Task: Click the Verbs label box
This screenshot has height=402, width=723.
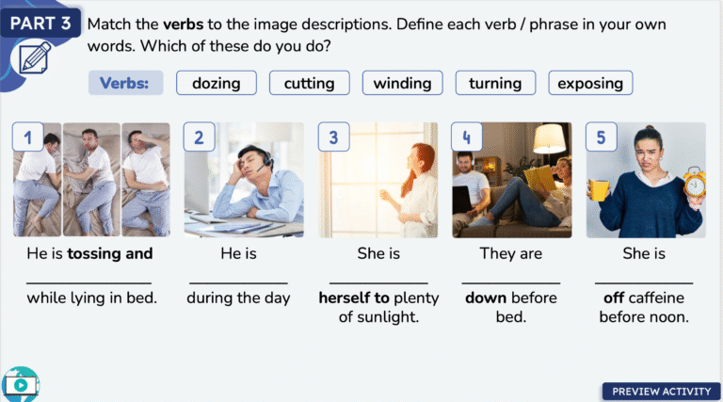Action: (x=125, y=83)
